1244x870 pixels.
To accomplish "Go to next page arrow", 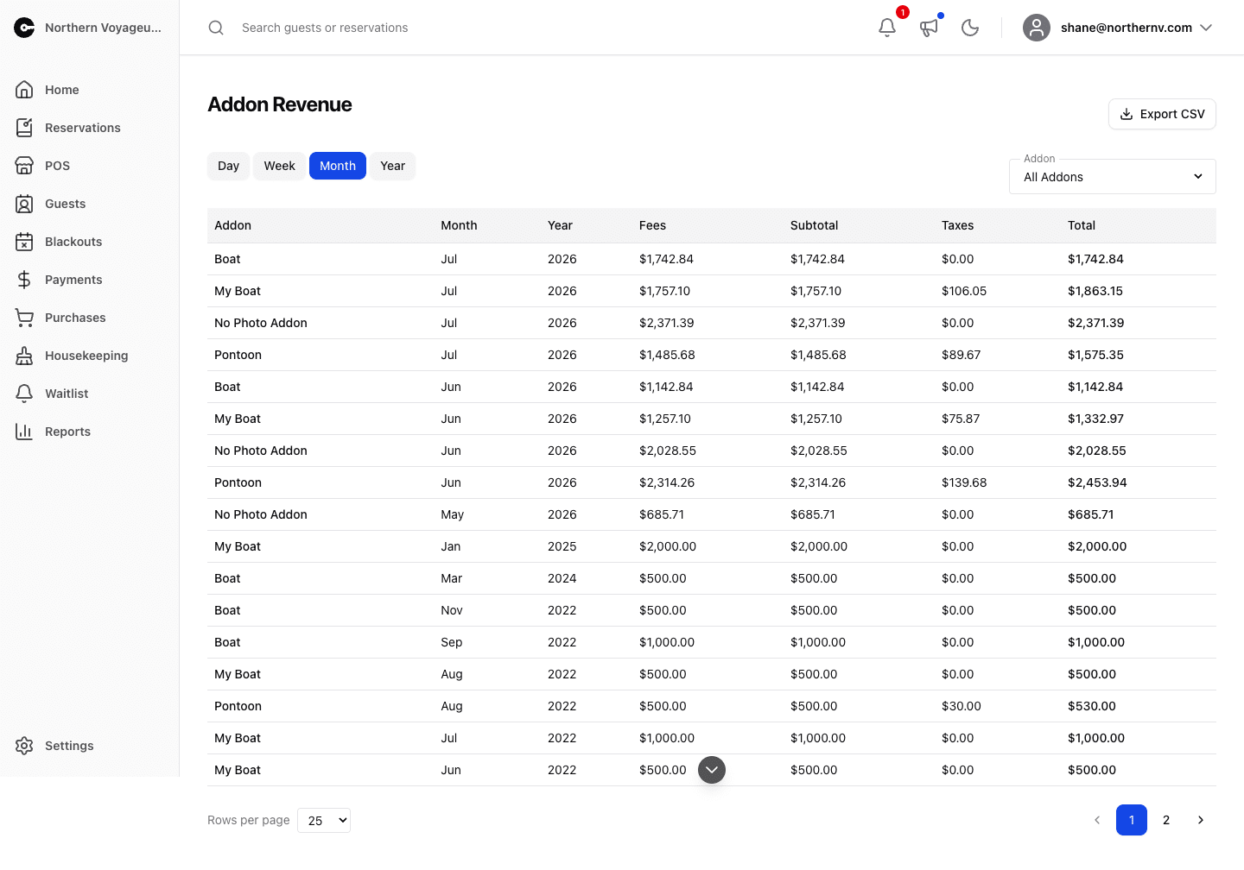I will tap(1201, 820).
